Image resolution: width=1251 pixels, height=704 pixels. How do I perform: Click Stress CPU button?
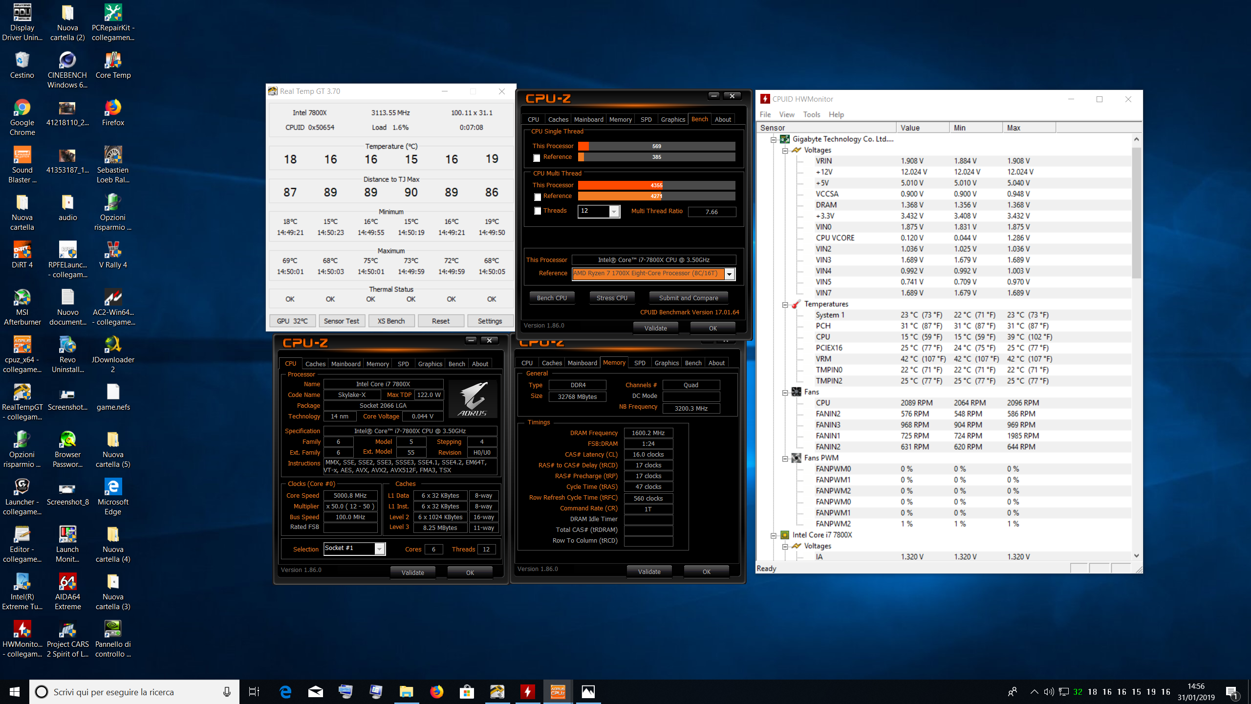tap(612, 298)
